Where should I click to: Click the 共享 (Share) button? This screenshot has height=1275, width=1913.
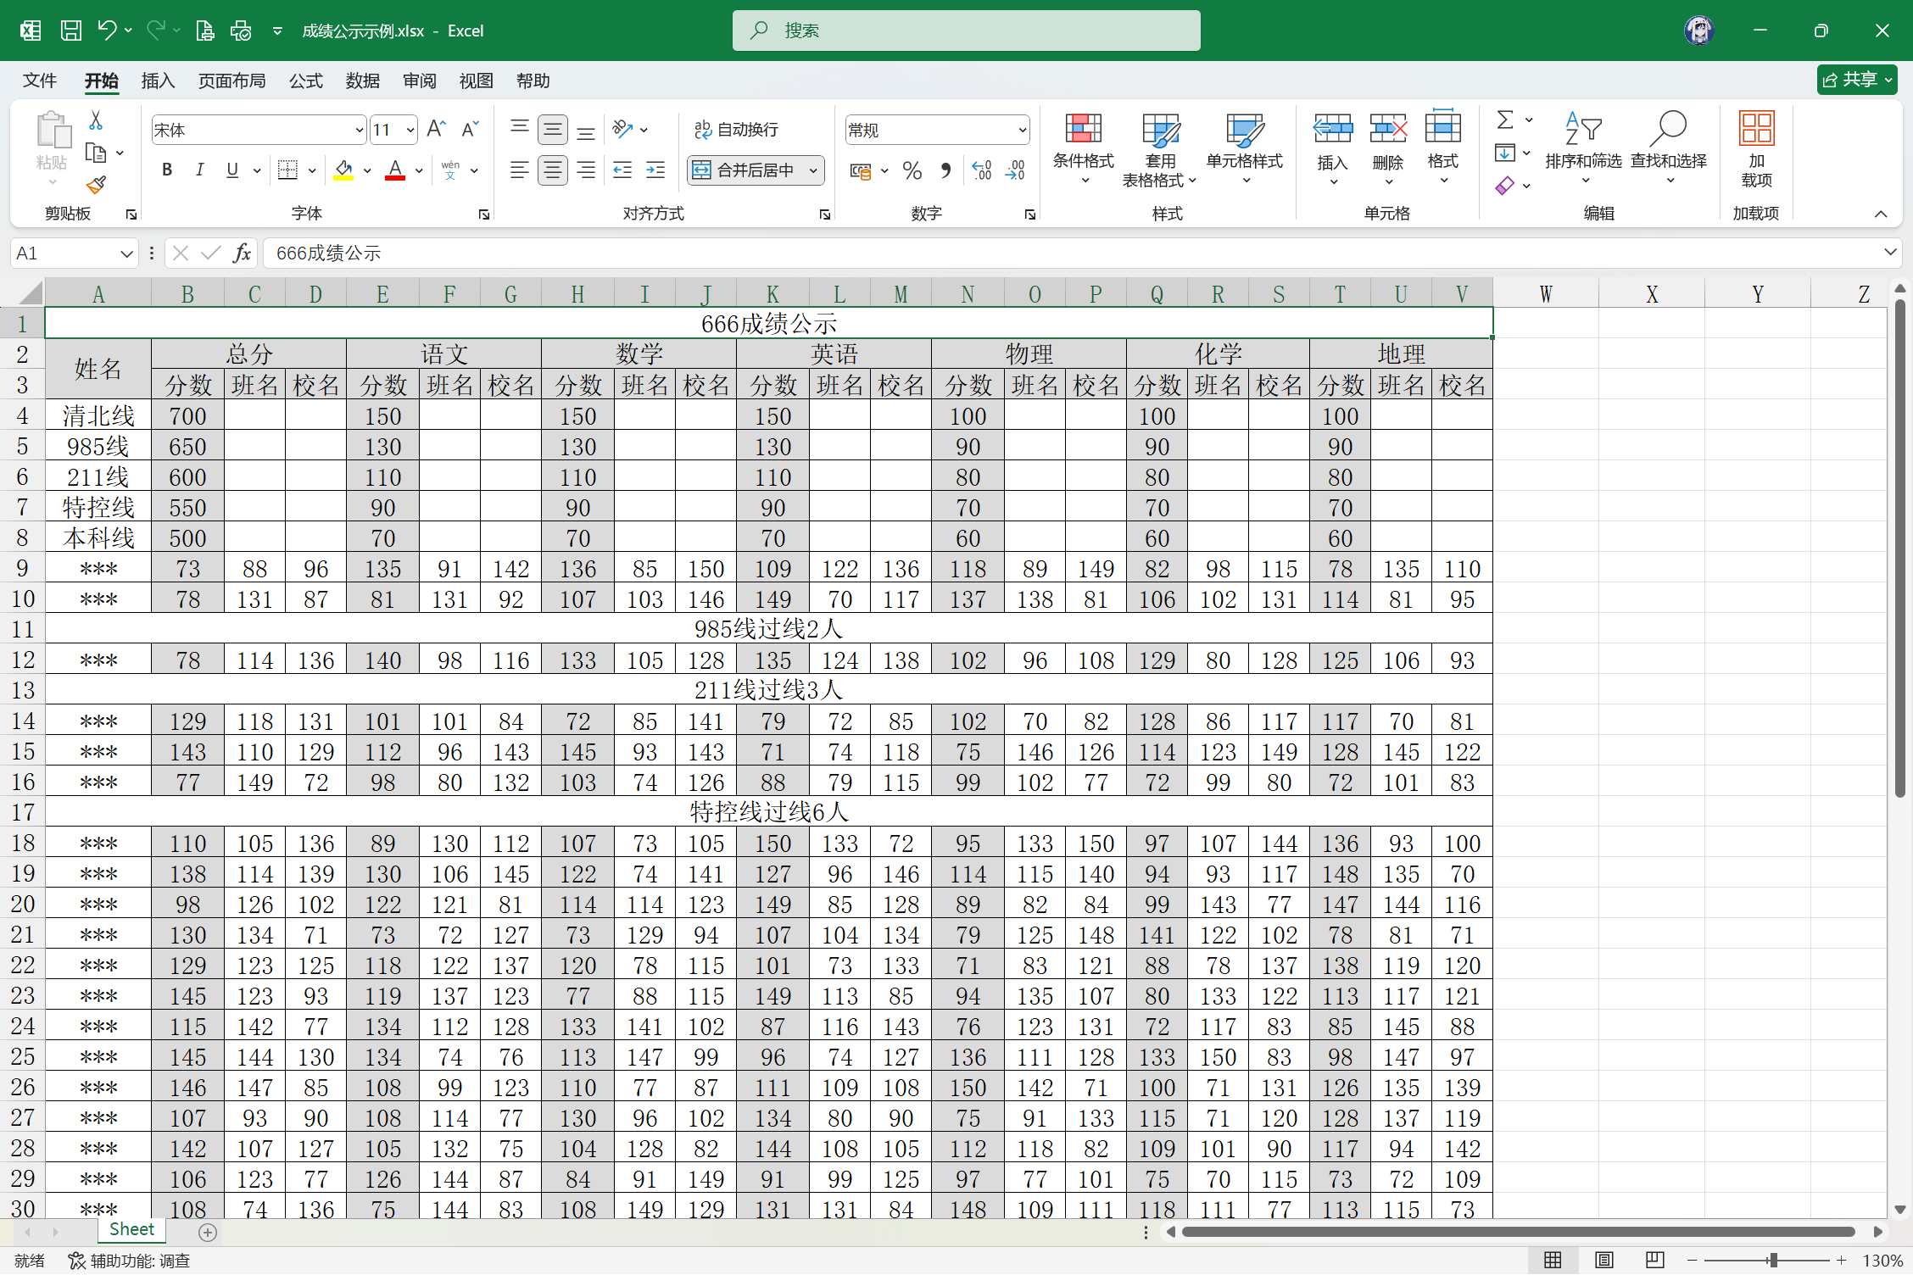click(x=1857, y=80)
